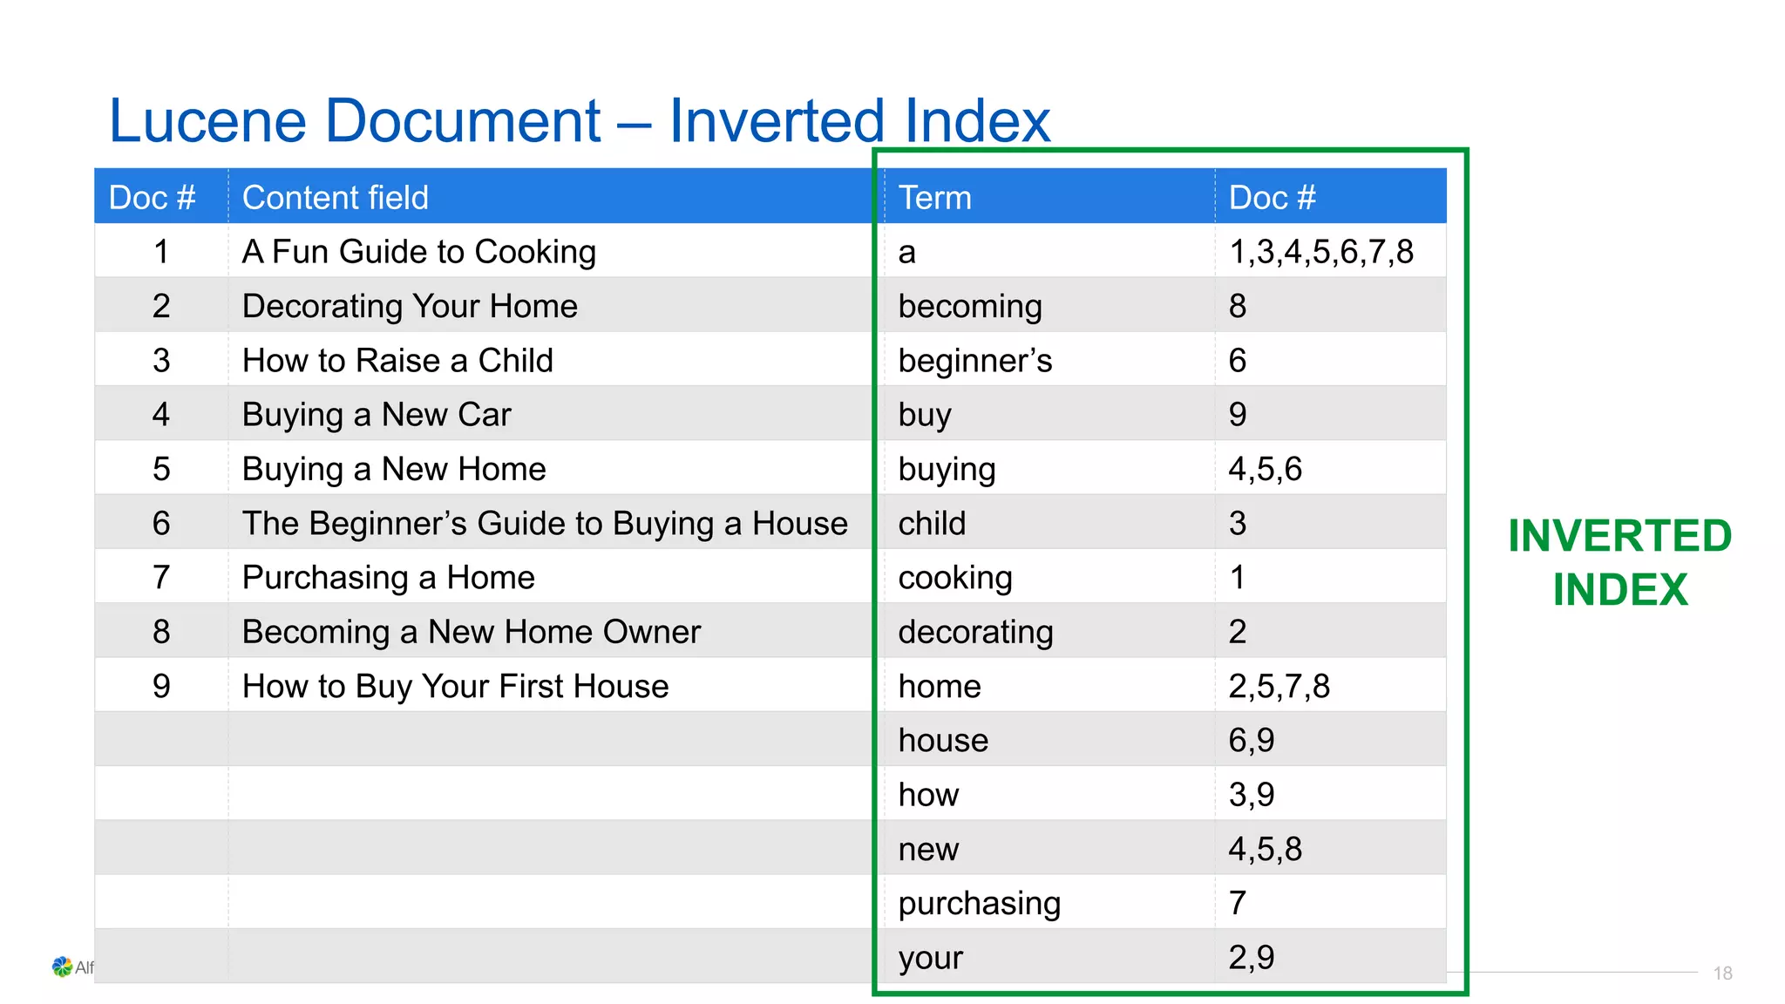Click the Doc # value for 'beginner's'
The image size is (1785, 1004).
point(1238,360)
